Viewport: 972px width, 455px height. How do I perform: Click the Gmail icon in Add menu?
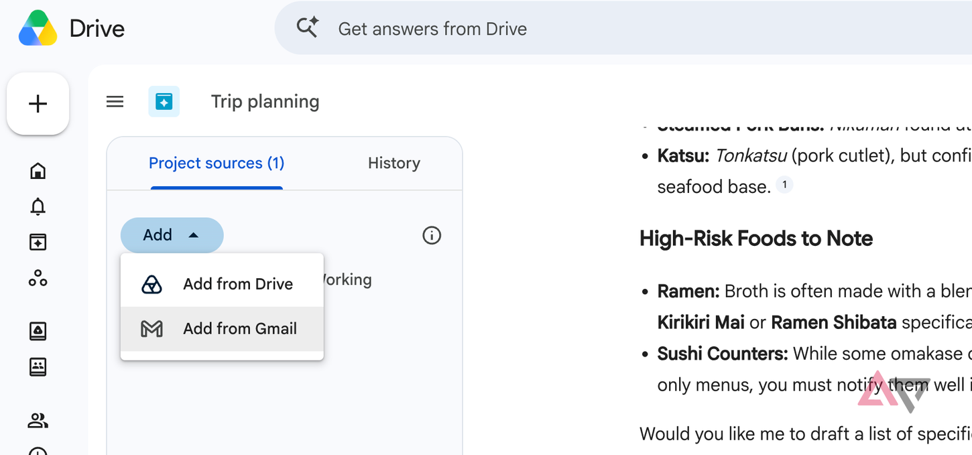[152, 329]
